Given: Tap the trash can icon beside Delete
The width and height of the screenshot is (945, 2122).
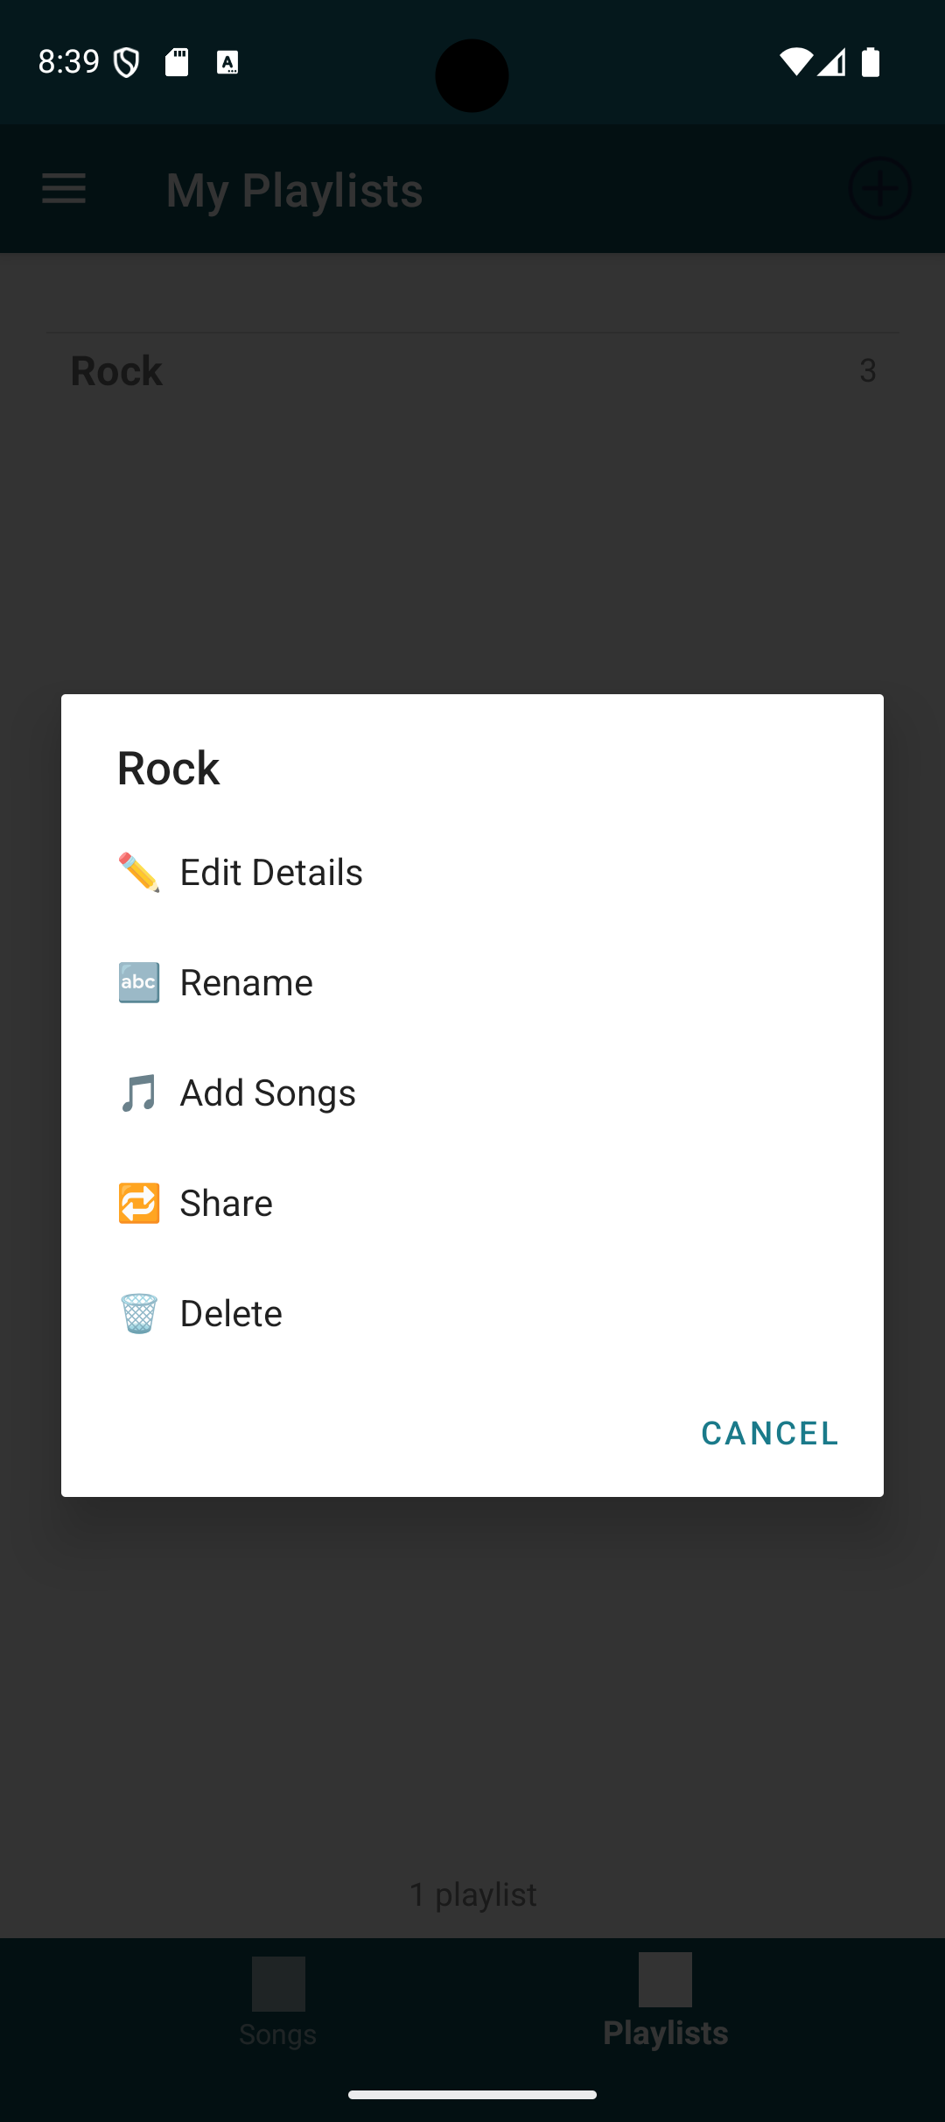Looking at the screenshot, I should click(138, 1313).
